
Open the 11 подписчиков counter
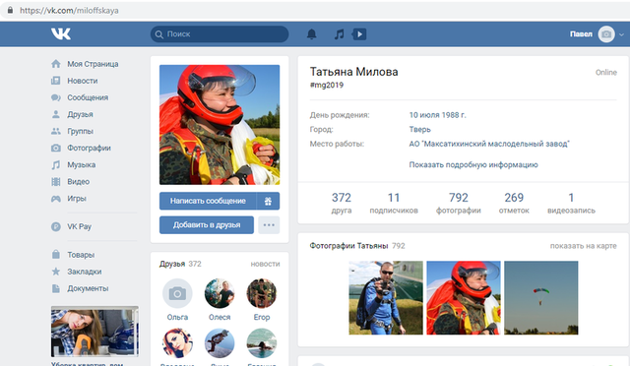(x=394, y=203)
